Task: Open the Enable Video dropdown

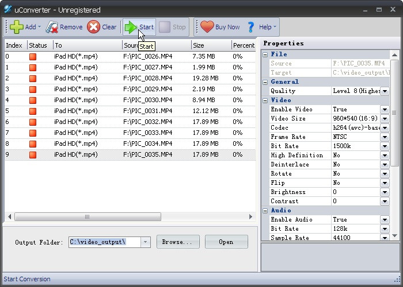Action: [x=385, y=110]
